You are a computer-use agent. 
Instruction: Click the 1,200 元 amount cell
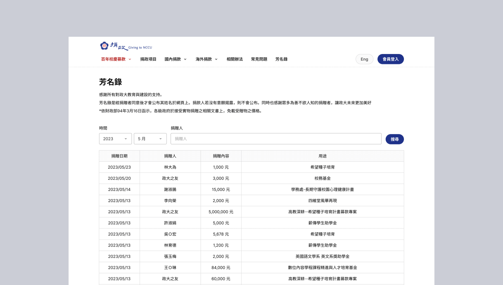click(x=221, y=245)
